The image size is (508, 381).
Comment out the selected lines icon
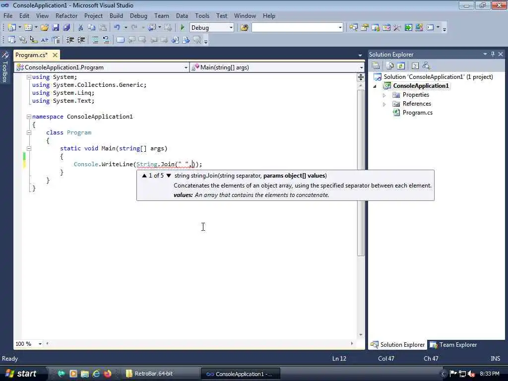point(95,40)
